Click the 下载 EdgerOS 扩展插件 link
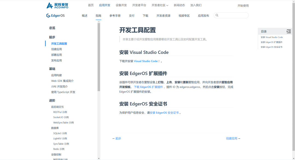Screen dimensions: 295x160 tap(148, 87)
